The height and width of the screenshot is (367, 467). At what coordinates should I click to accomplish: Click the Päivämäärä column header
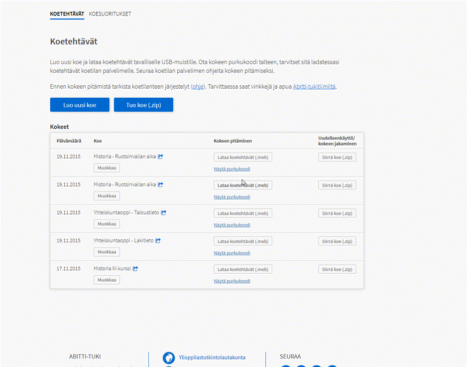(x=69, y=141)
